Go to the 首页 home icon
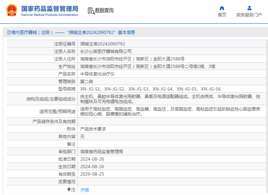The height and width of the screenshot is (195, 268). 222,8
